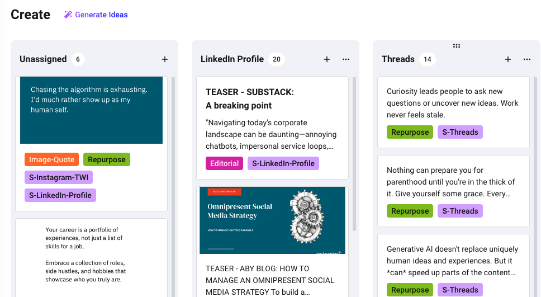Add a new card to Unassigned column
The width and height of the screenshot is (541, 297).
(165, 59)
